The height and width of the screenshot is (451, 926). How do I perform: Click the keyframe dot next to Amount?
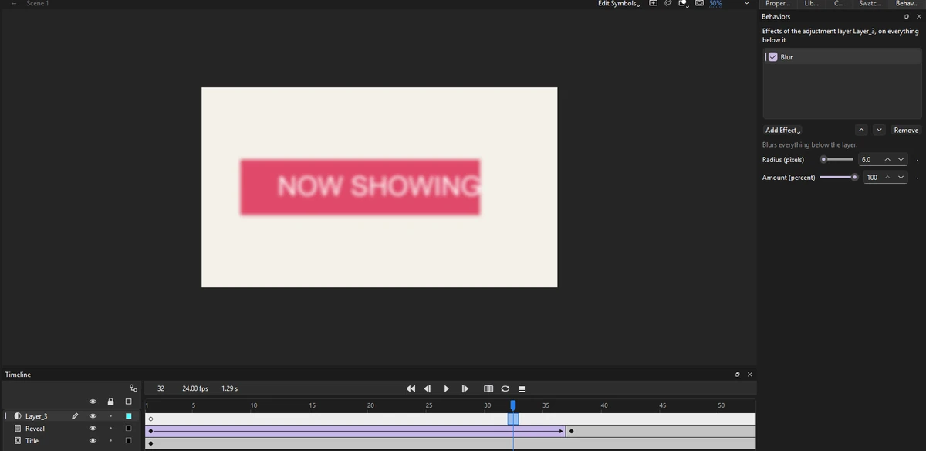tap(917, 178)
